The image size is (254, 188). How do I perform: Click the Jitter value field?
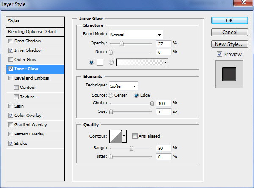click(x=163, y=157)
